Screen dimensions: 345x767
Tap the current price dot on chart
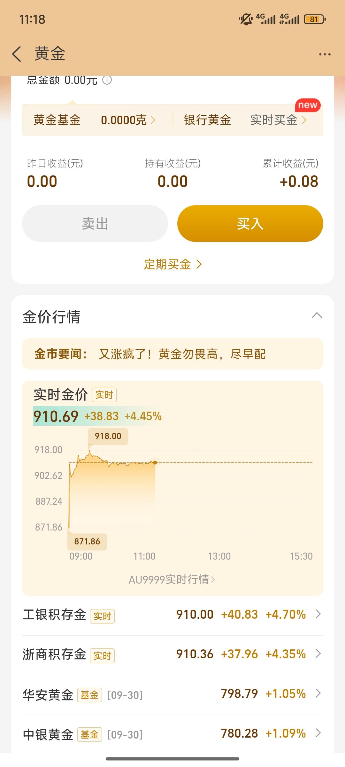(x=155, y=462)
